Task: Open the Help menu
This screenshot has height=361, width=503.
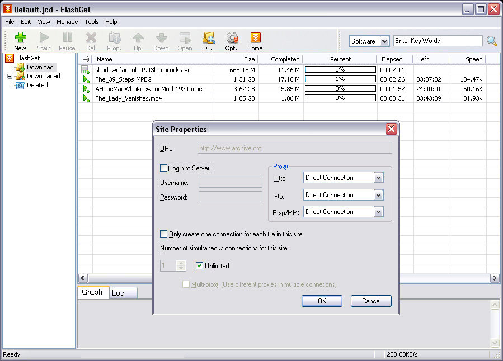Action: (111, 22)
